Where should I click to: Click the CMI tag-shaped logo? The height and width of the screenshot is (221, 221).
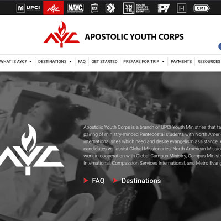click(x=202, y=8)
